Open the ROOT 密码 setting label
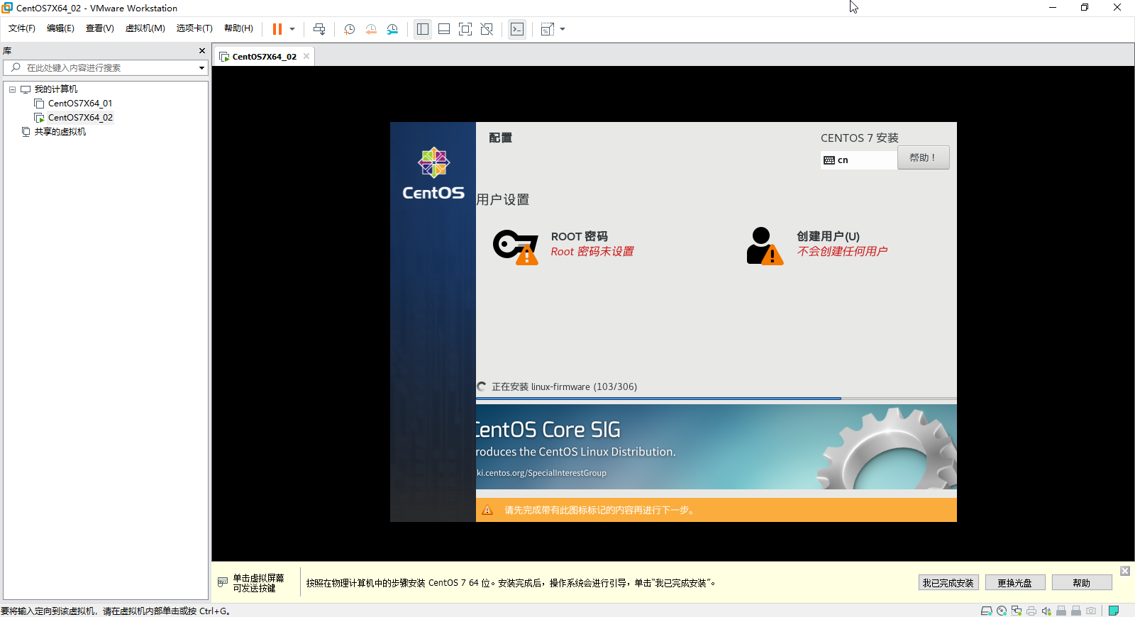 click(580, 236)
